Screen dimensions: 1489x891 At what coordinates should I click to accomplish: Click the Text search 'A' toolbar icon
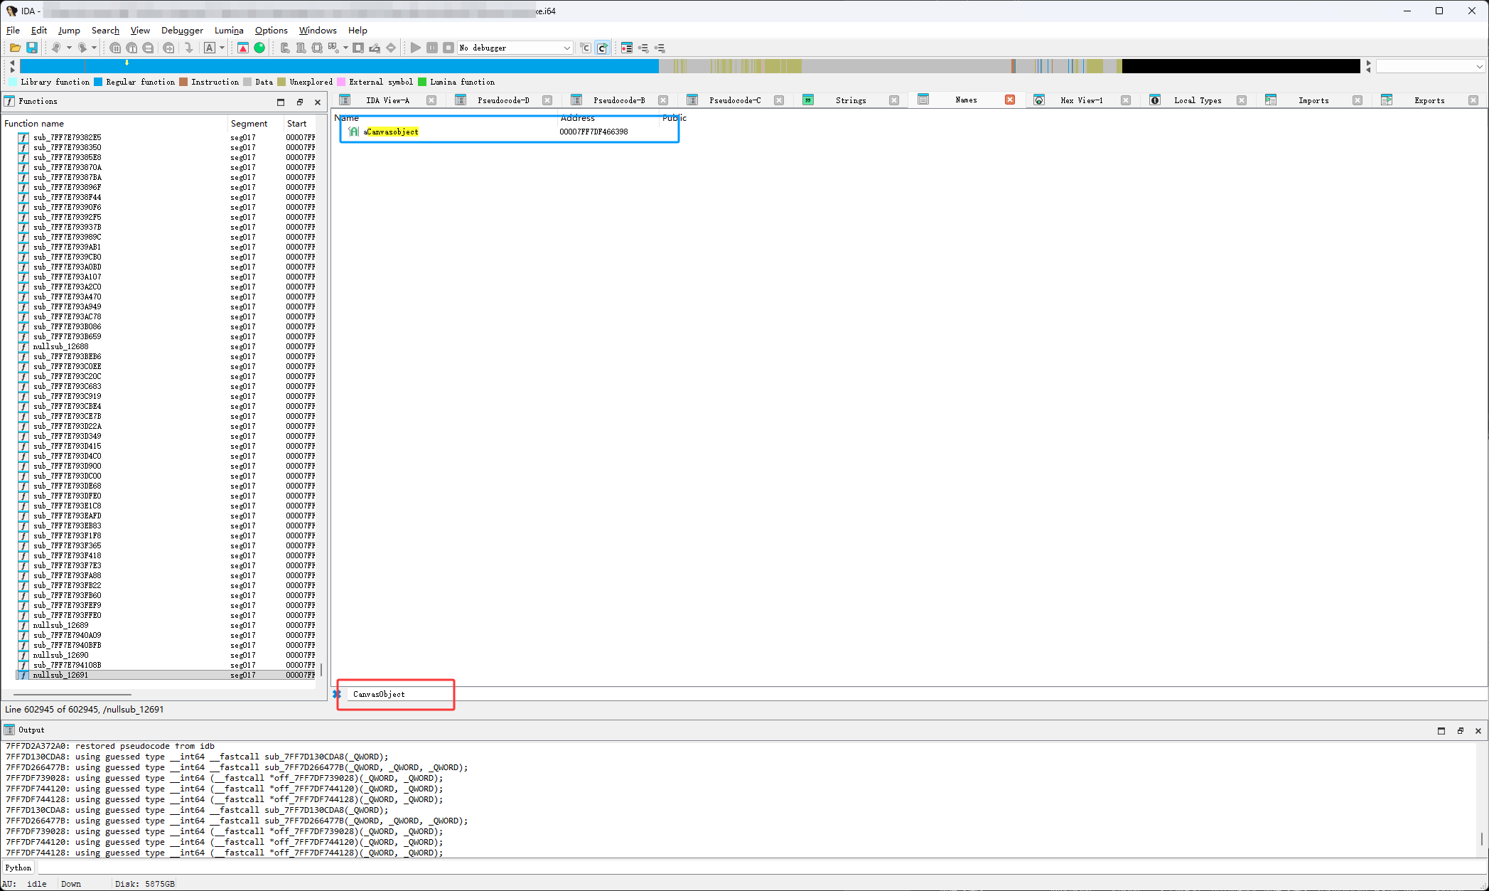[210, 48]
